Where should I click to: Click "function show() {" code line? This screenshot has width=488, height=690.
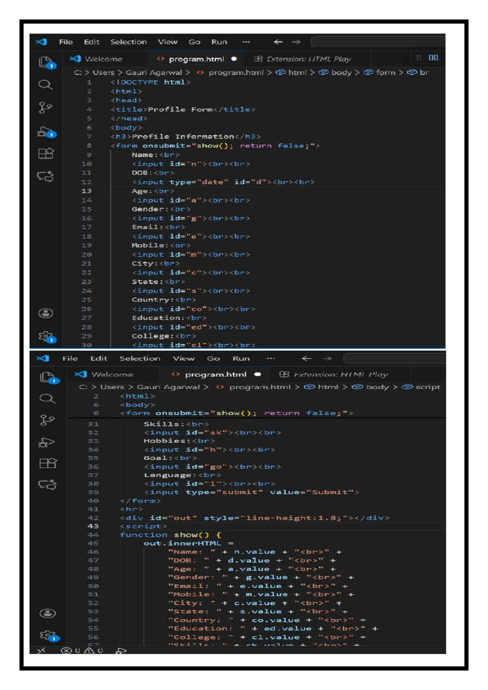(170, 535)
